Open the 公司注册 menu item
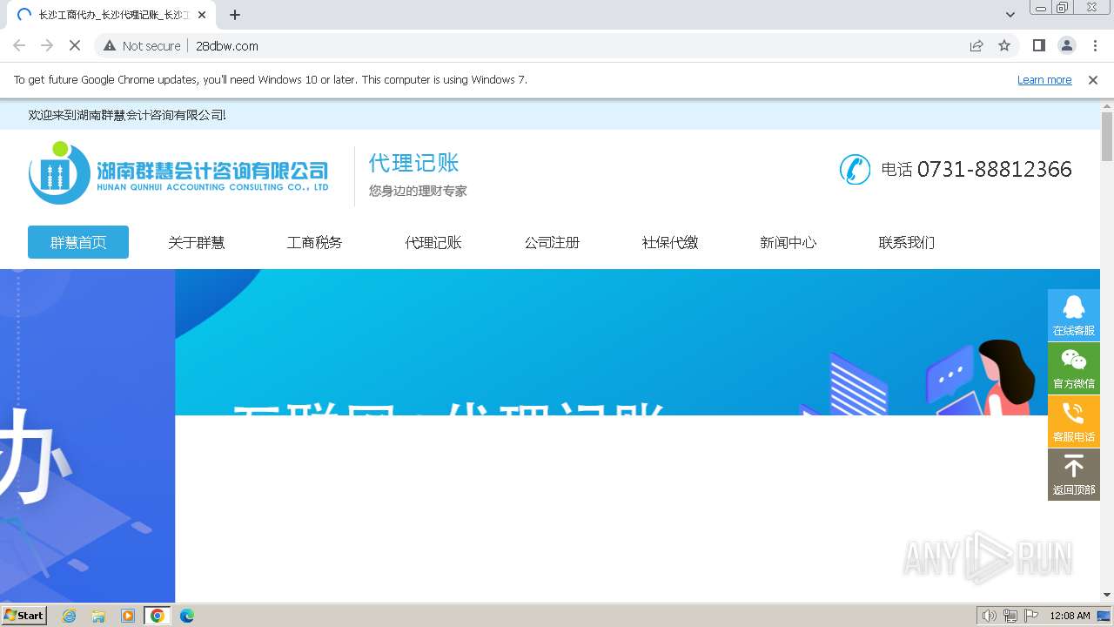1114x627 pixels. [552, 242]
